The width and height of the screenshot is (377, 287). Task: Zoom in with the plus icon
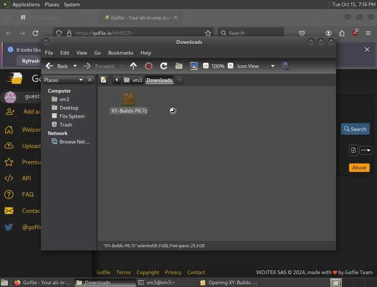click(x=230, y=66)
